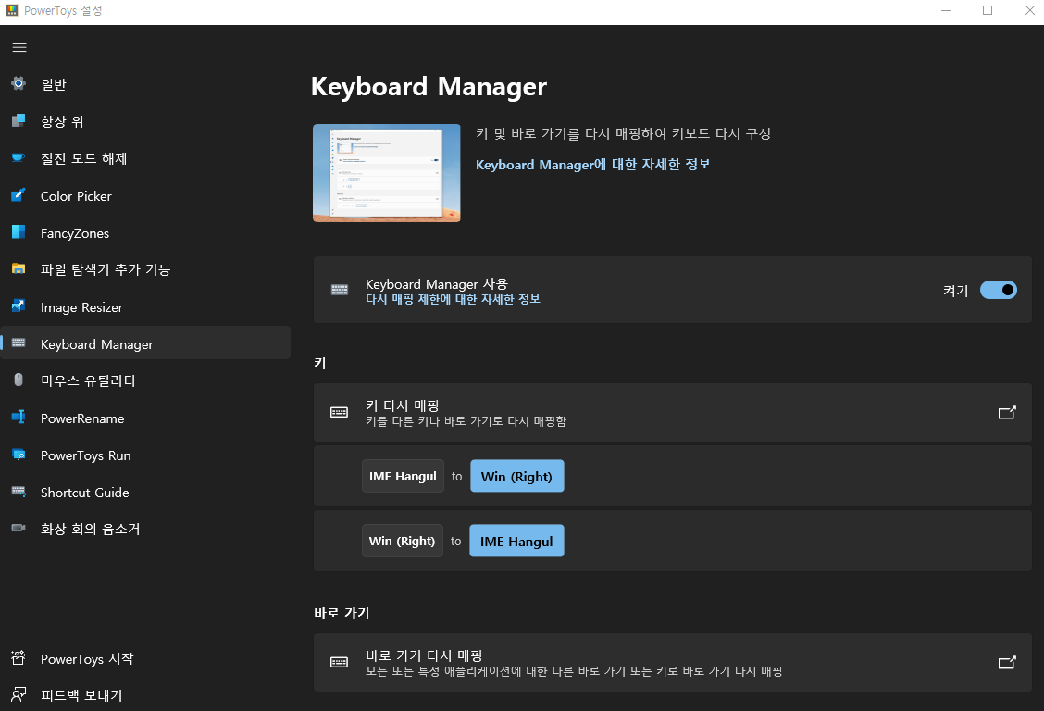Click the 항상 위 sidebar icon
The image size is (1044, 711).
point(19,120)
